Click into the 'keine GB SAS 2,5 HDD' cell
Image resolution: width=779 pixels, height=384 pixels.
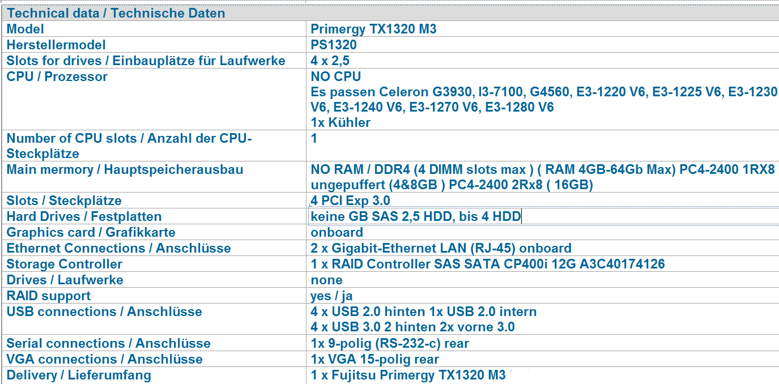point(415,216)
